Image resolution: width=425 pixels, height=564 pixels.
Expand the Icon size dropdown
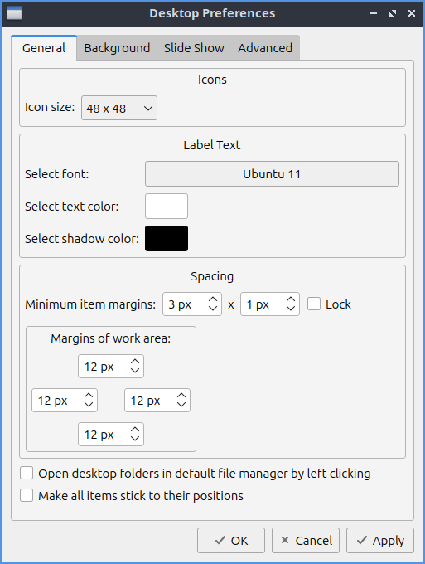pos(119,108)
